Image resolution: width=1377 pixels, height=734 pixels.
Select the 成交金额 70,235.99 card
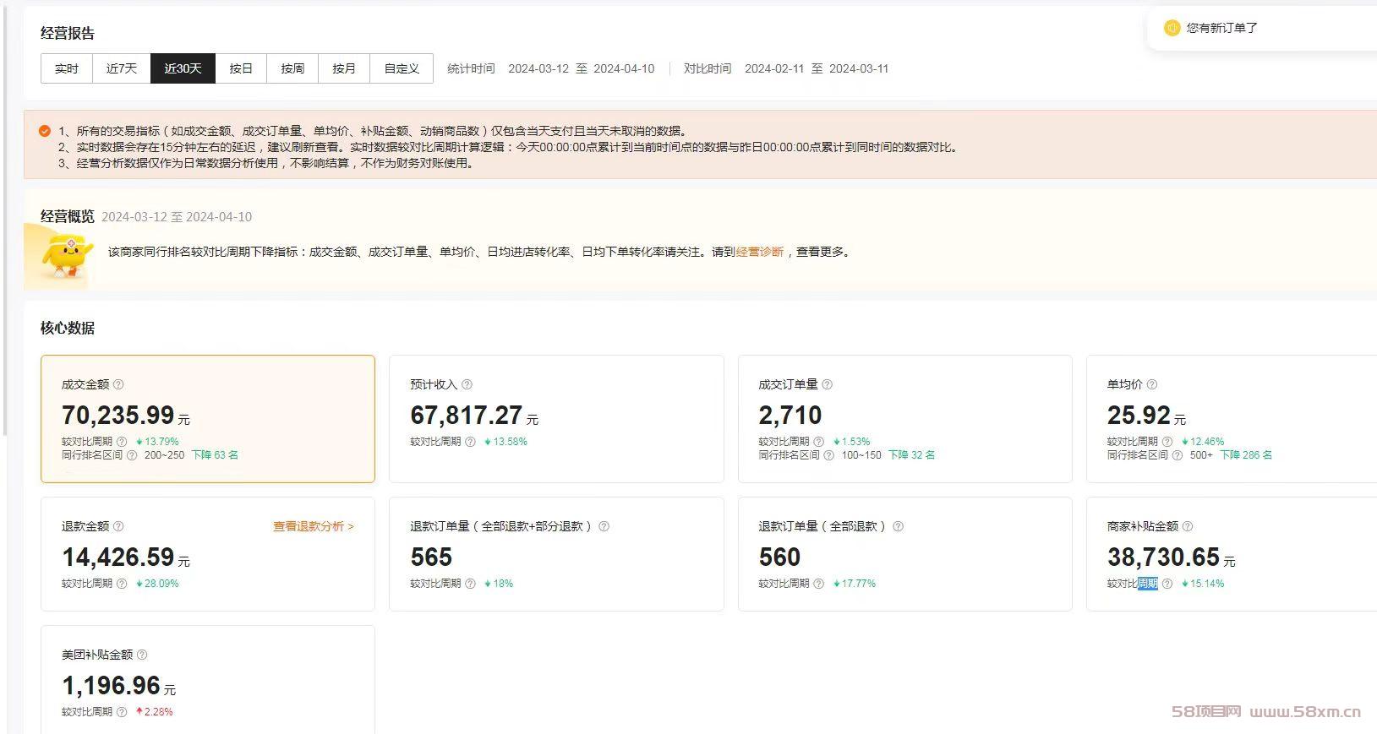coord(208,419)
